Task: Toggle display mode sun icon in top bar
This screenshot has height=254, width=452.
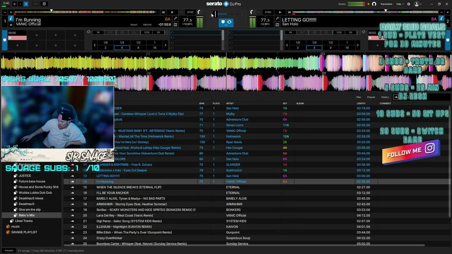Action: click(14, 4)
